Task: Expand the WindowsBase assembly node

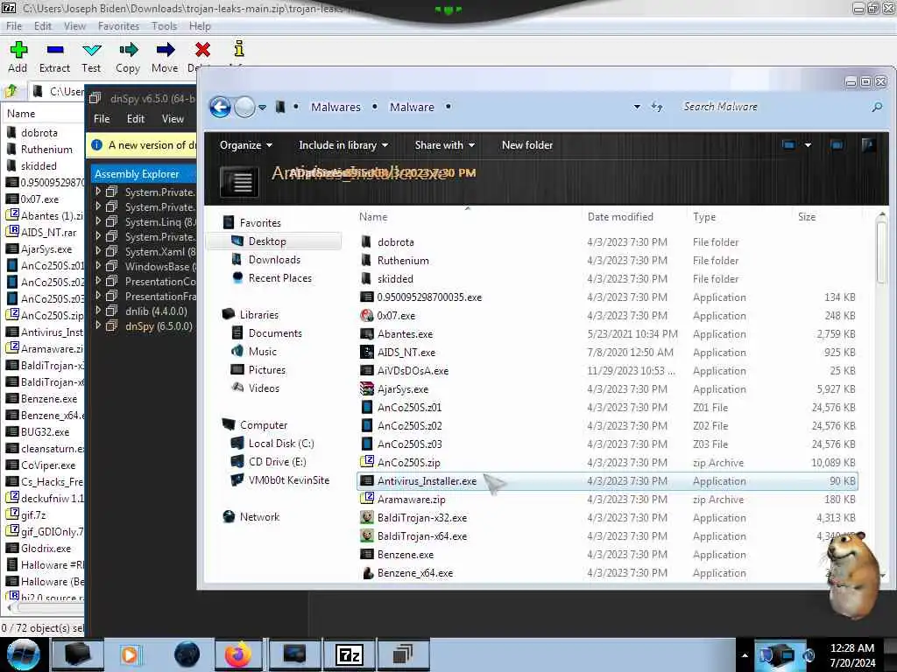Action: [x=98, y=266]
